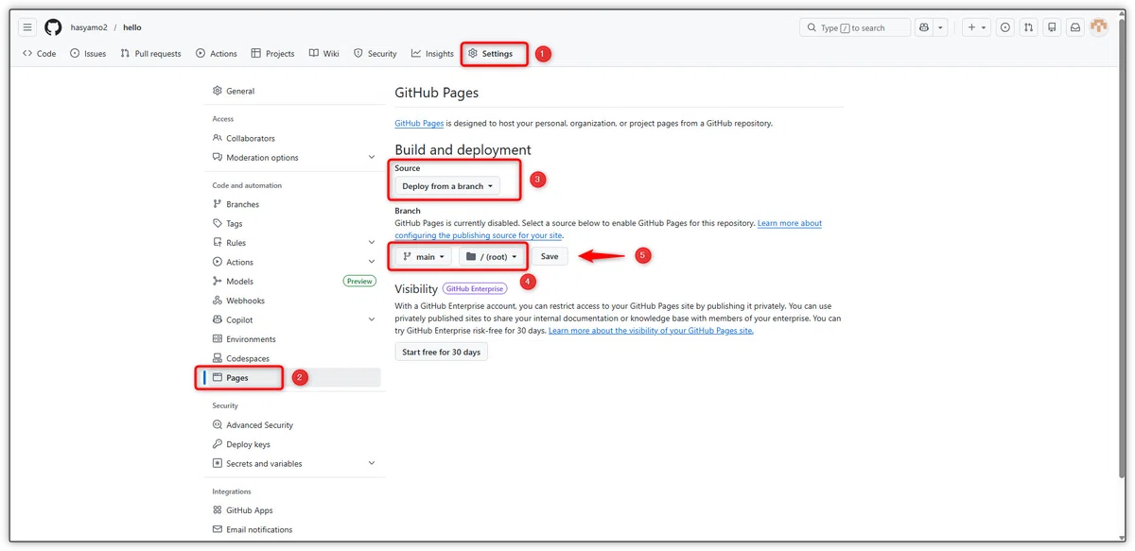The width and height of the screenshot is (1135, 551).
Task: Click the search box in header
Action: [x=855, y=27]
